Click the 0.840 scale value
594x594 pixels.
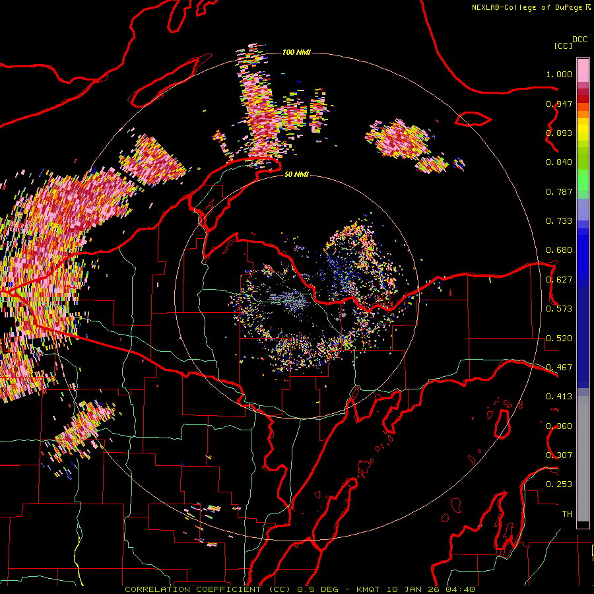[x=559, y=162]
